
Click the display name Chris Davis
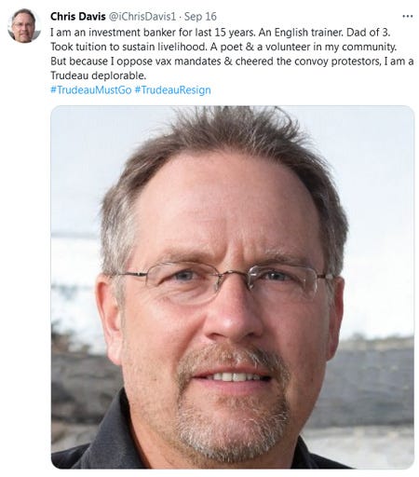(x=77, y=17)
